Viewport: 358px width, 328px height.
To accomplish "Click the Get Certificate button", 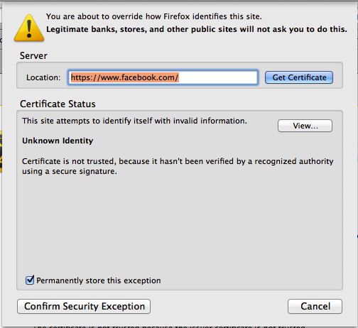I will point(299,77).
